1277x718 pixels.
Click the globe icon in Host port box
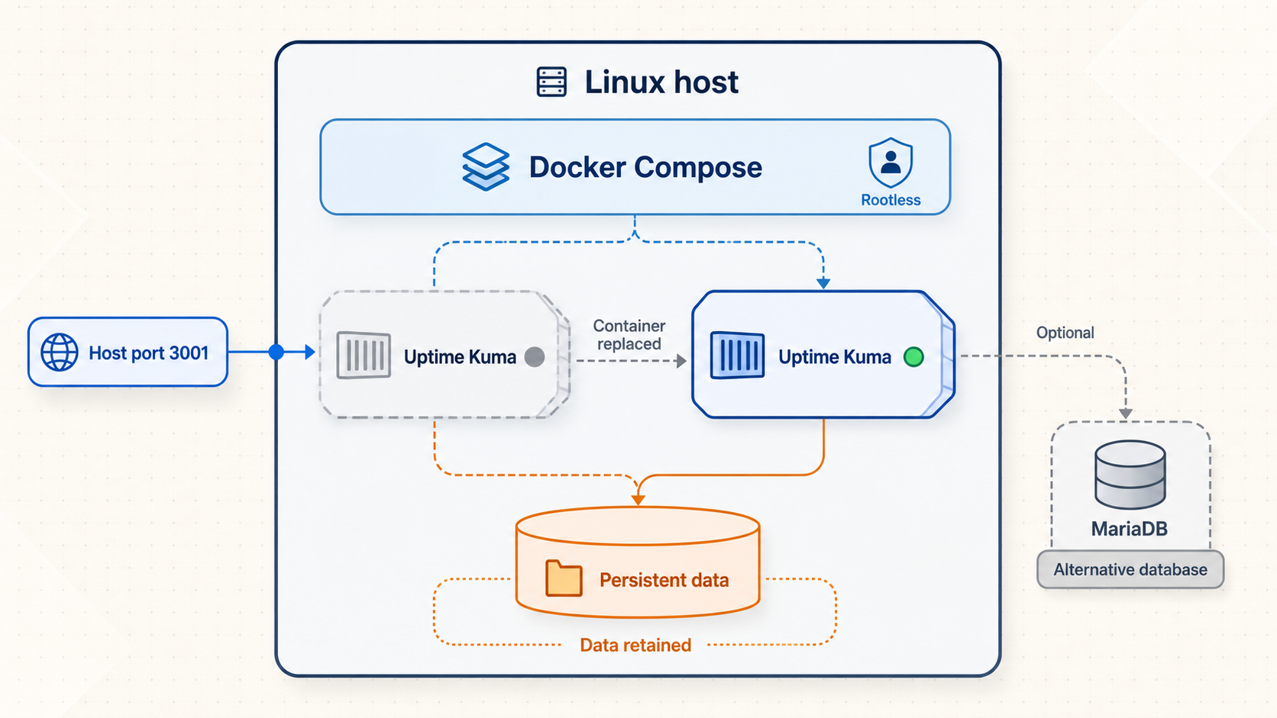coord(60,353)
